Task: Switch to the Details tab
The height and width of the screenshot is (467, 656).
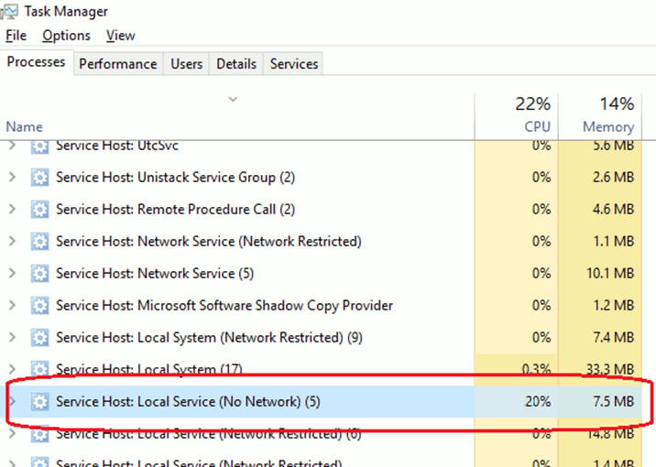Action: [x=236, y=64]
